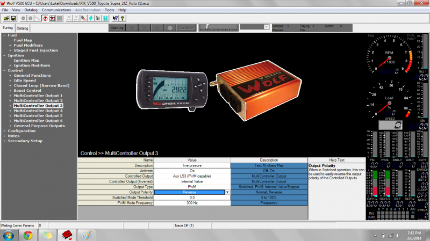Select MultiController Output 4
Viewport: 430px width, 241px height.
coord(38,111)
